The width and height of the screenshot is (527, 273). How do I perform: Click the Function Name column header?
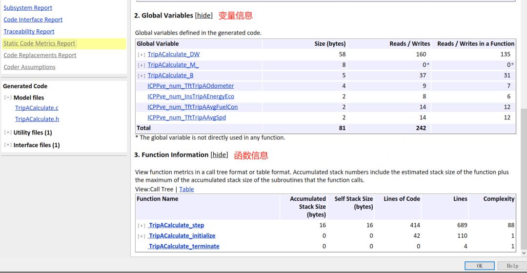pyautogui.click(x=157, y=199)
